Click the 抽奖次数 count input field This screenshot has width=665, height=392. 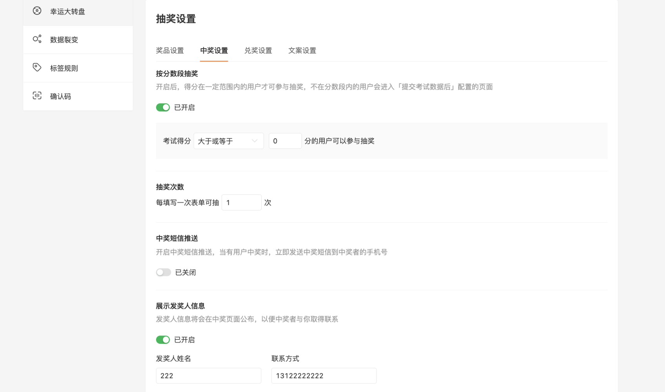[242, 203]
